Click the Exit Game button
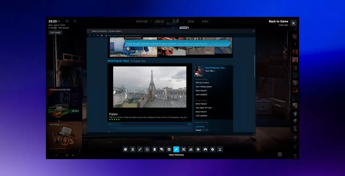 55,33
